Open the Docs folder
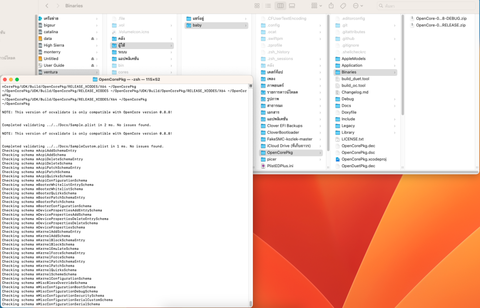The image size is (480, 308). (x=365, y=105)
